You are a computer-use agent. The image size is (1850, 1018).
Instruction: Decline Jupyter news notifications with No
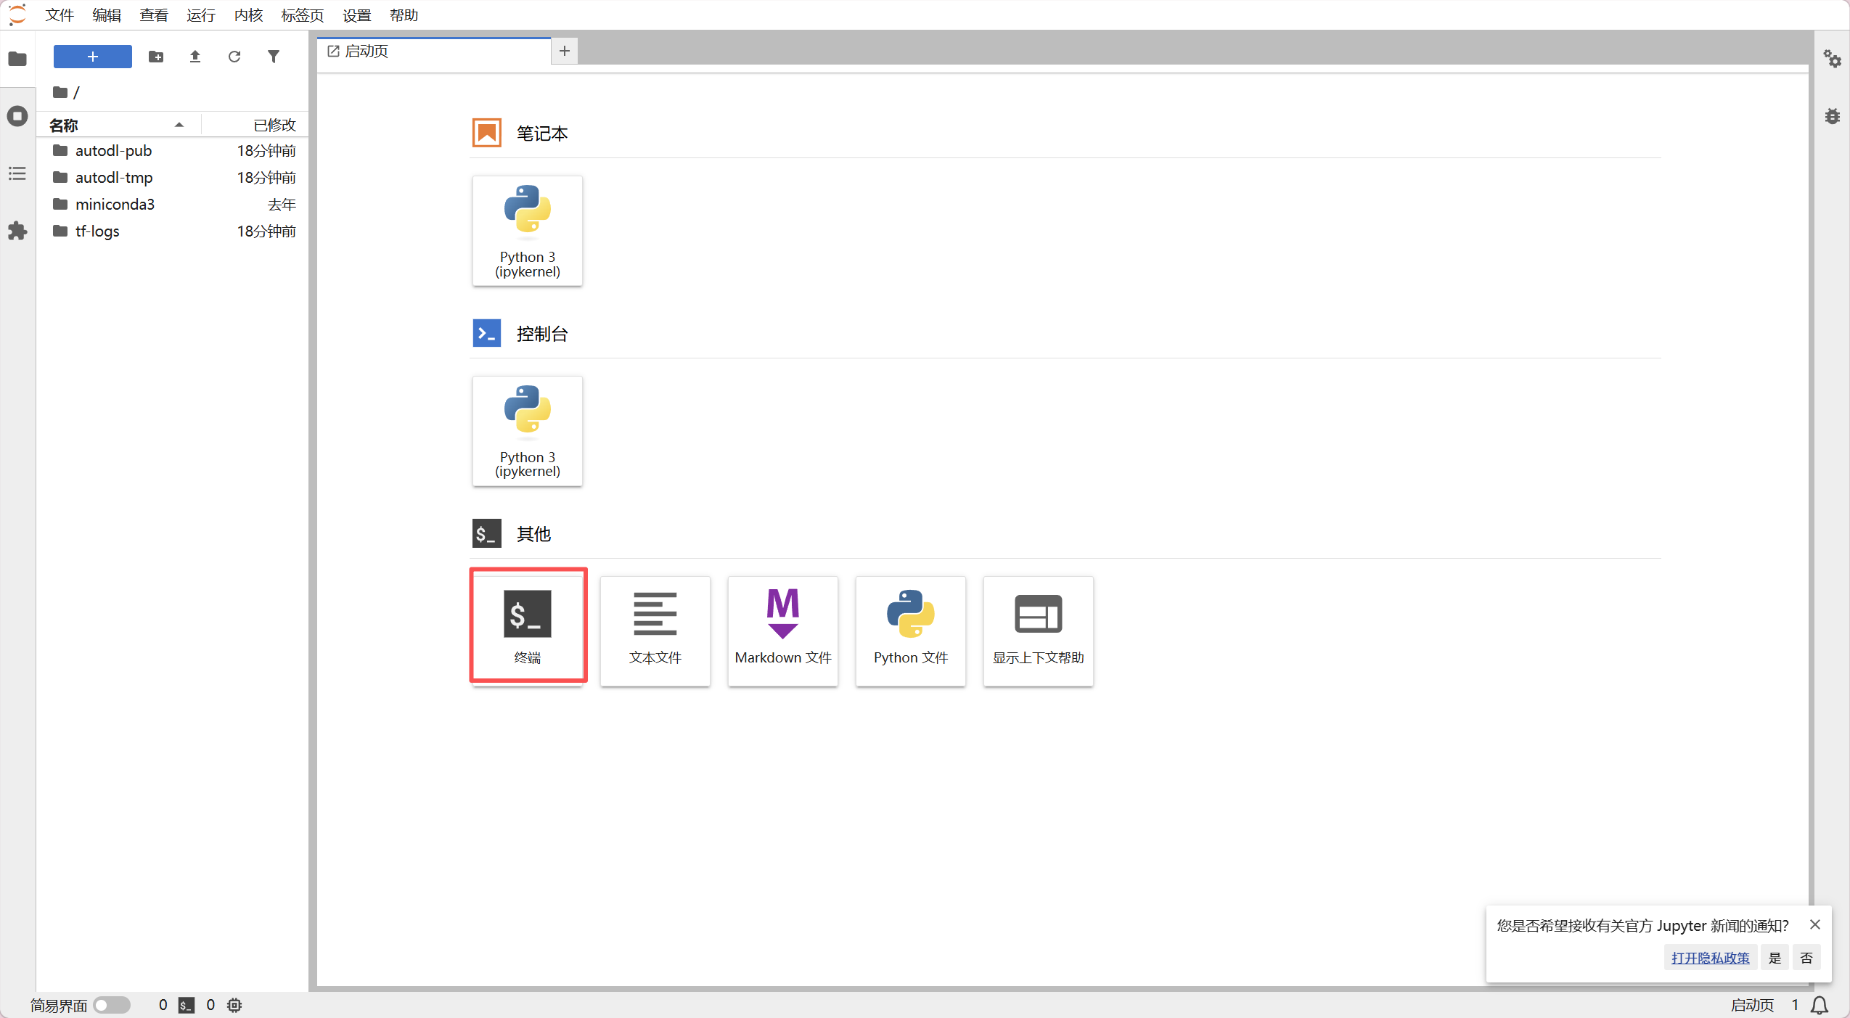click(x=1806, y=958)
